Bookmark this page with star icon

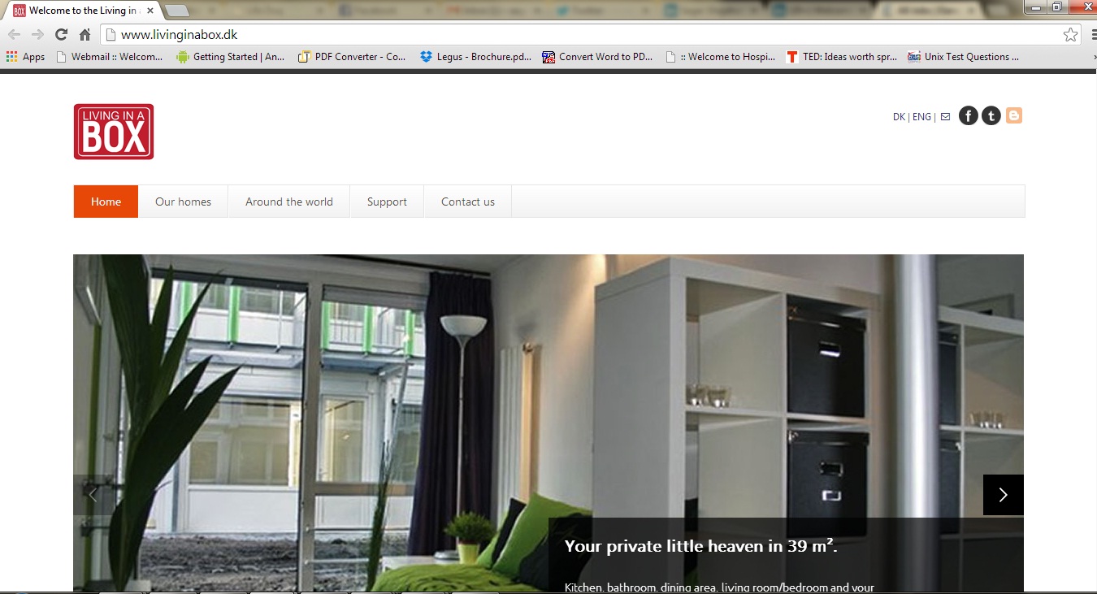(x=1070, y=35)
